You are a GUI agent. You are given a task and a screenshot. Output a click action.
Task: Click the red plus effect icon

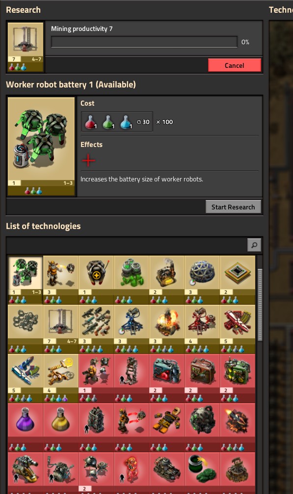pos(88,160)
